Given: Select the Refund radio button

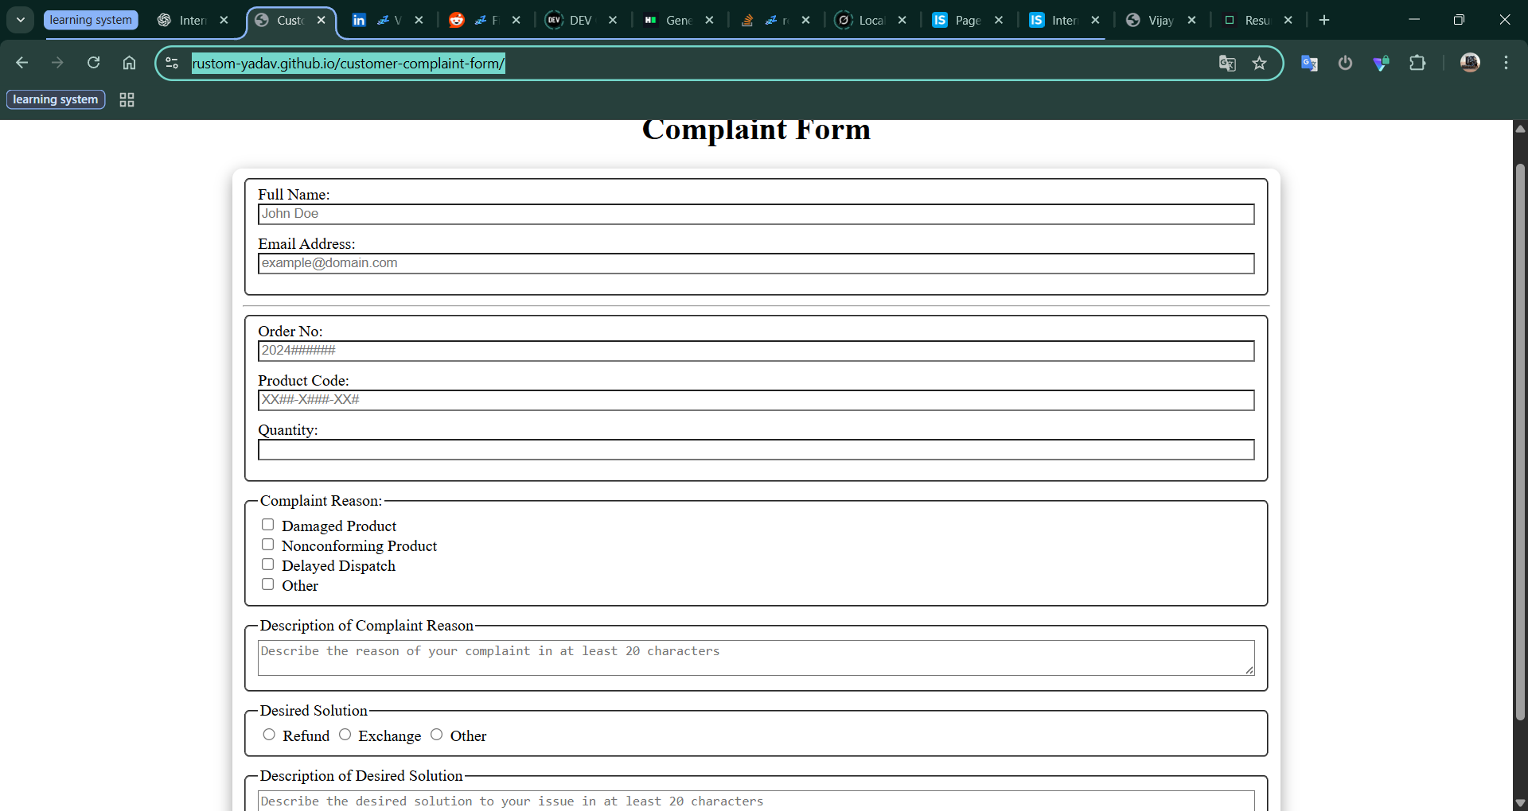Looking at the screenshot, I should [x=269, y=735].
